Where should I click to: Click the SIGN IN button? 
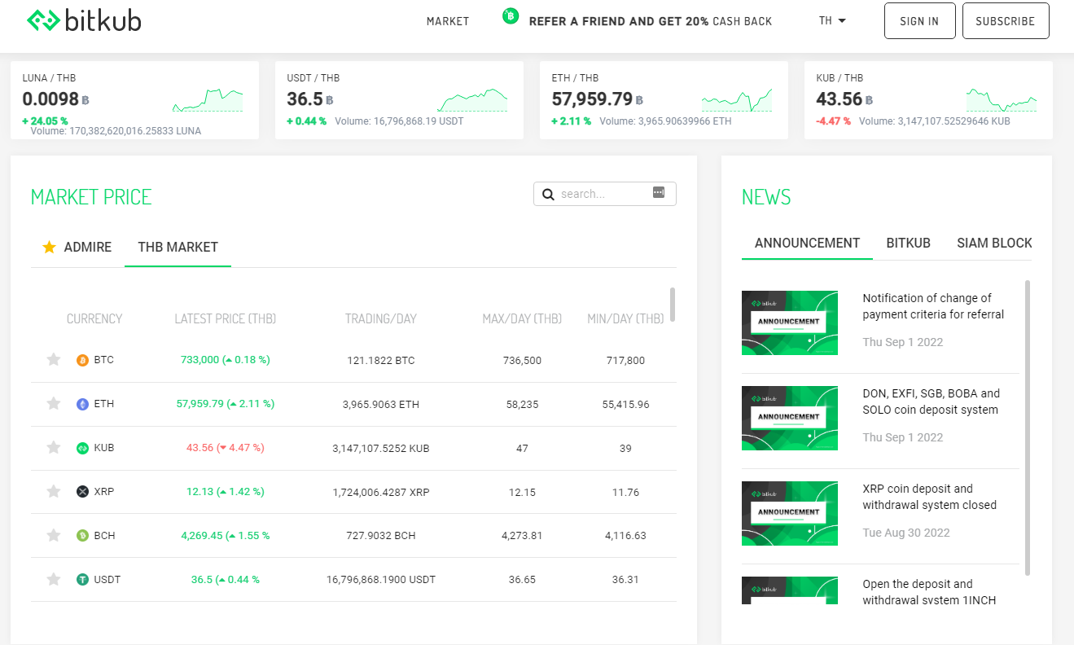point(919,21)
